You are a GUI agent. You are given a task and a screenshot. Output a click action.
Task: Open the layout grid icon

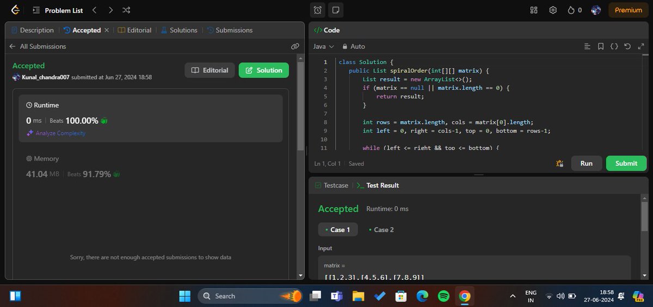click(x=534, y=10)
